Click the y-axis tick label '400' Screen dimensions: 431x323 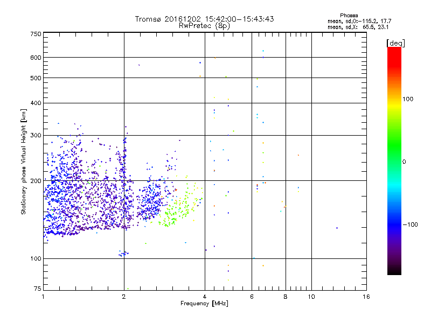click(x=36, y=103)
